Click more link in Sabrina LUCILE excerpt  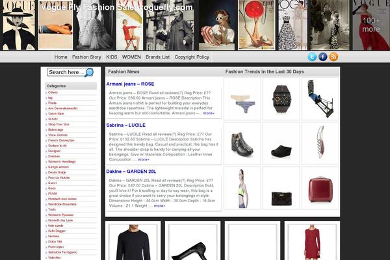pyautogui.click(x=144, y=159)
